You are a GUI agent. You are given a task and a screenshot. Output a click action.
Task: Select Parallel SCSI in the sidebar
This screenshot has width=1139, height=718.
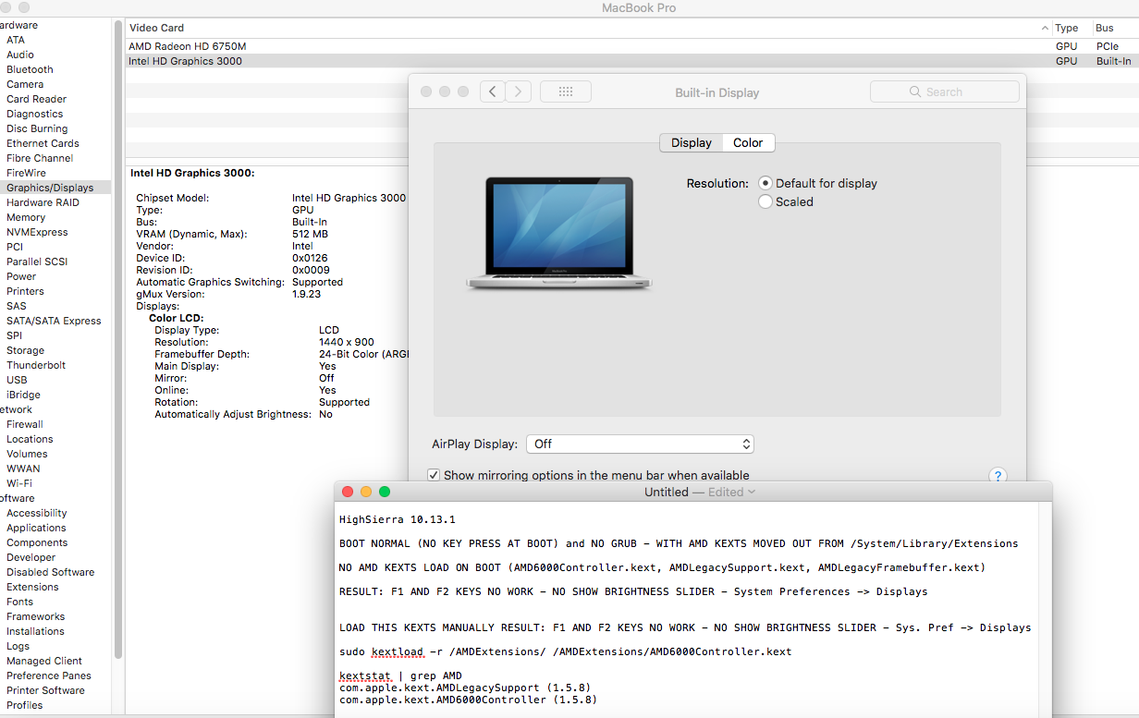[37, 262]
